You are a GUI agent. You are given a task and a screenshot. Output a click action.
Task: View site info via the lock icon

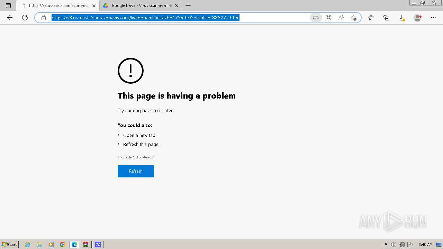(44, 18)
